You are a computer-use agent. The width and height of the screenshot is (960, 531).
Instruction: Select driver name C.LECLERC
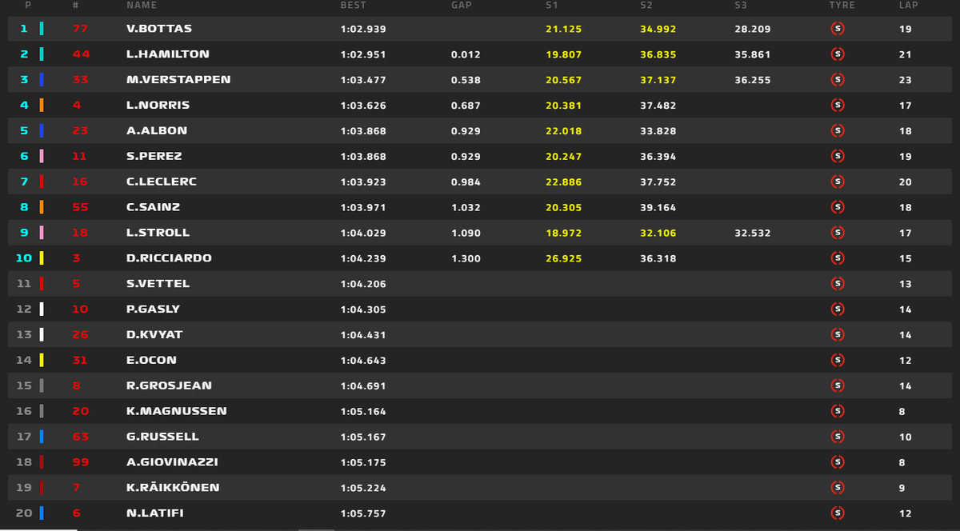162,182
